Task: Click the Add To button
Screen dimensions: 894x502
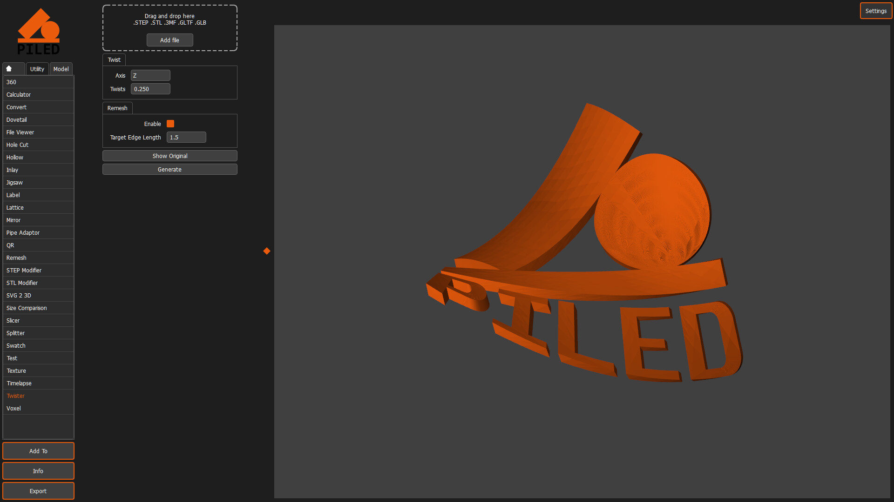Action: [38, 451]
